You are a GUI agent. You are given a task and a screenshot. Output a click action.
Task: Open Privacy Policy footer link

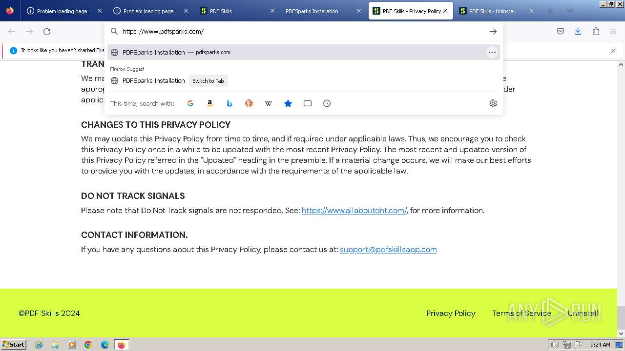click(451, 313)
